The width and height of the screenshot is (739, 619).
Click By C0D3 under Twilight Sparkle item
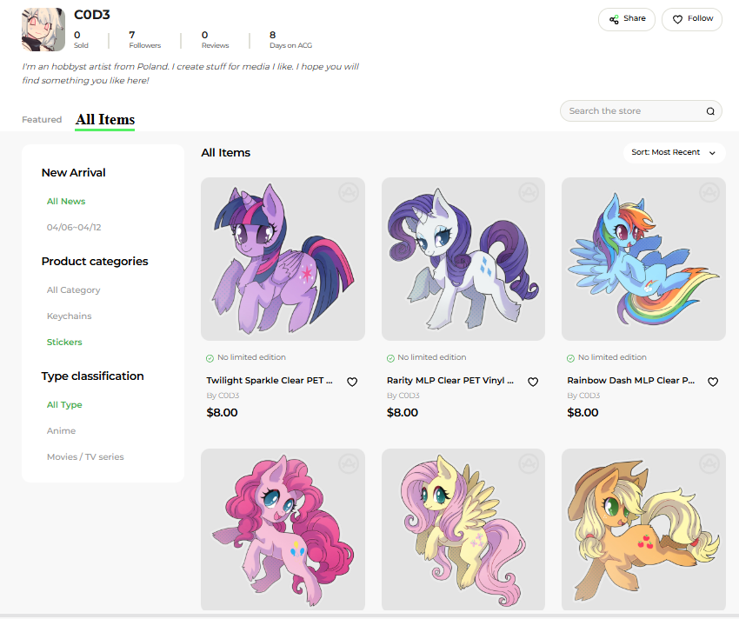click(x=223, y=396)
